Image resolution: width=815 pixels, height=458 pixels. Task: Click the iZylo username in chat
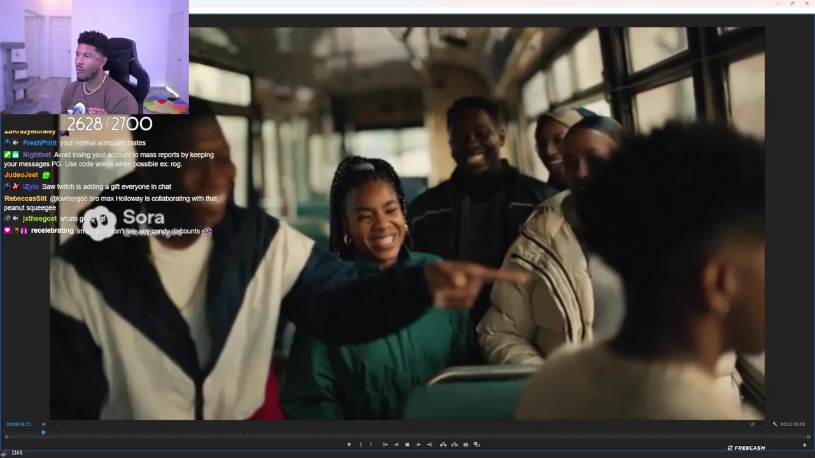coord(31,187)
